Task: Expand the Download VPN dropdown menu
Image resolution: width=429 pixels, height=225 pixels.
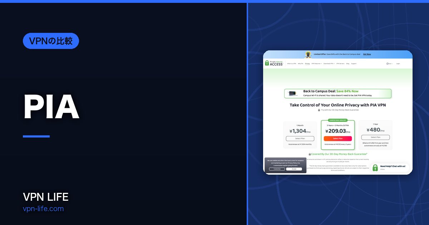Action: coord(329,64)
